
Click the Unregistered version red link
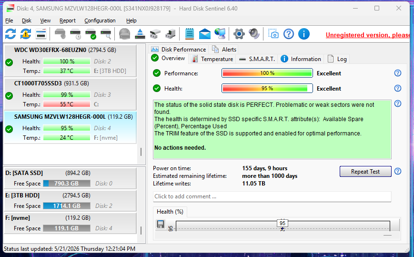click(367, 35)
